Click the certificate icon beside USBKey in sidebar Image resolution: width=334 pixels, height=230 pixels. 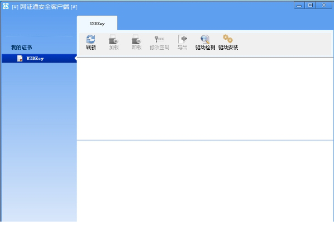pos(20,58)
